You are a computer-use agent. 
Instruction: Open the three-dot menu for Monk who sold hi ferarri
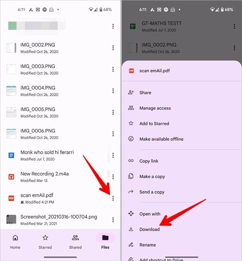click(113, 155)
